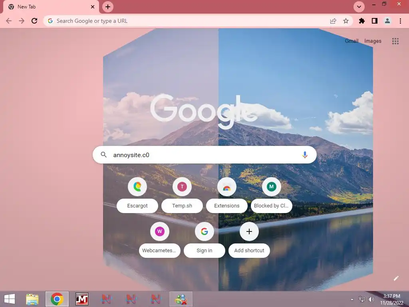This screenshot has width=409, height=307.
Task: Click the Google search box containing annoysite.c0
Action: click(x=204, y=155)
